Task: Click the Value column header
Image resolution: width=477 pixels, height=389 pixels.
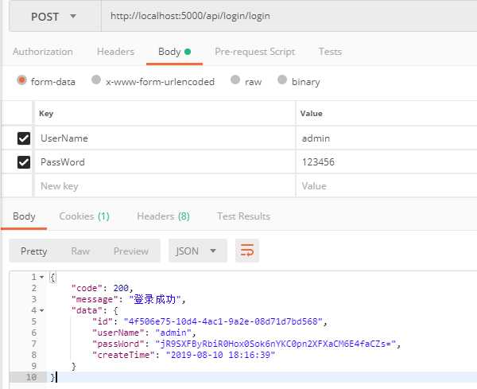Action: 311,114
